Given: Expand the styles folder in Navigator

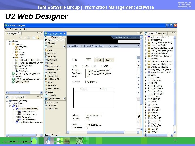Looking at the screenshot, I should click(14, 58).
